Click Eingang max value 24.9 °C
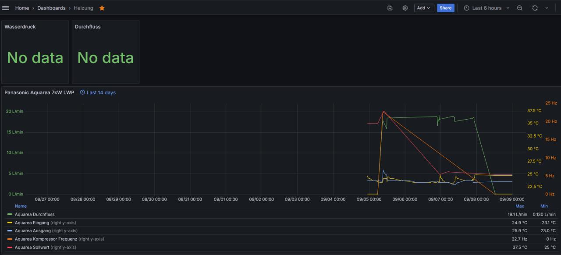561x255 pixels. coord(519,223)
